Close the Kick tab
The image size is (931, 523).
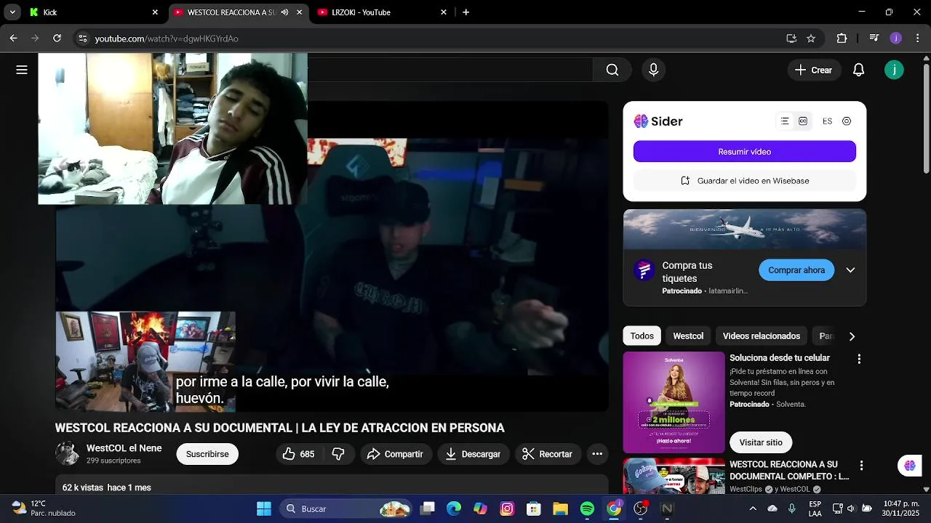click(155, 12)
